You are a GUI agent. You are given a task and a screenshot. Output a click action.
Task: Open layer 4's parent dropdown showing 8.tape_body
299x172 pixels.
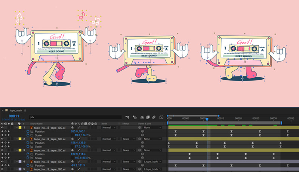[x=152, y=162]
